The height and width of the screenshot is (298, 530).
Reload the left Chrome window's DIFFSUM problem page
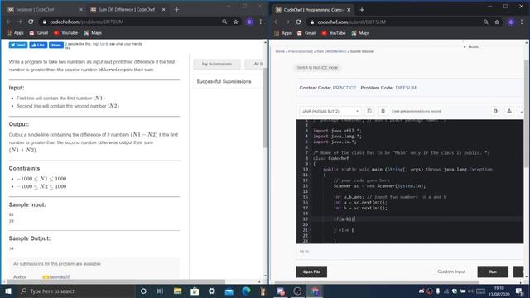point(31,22)
